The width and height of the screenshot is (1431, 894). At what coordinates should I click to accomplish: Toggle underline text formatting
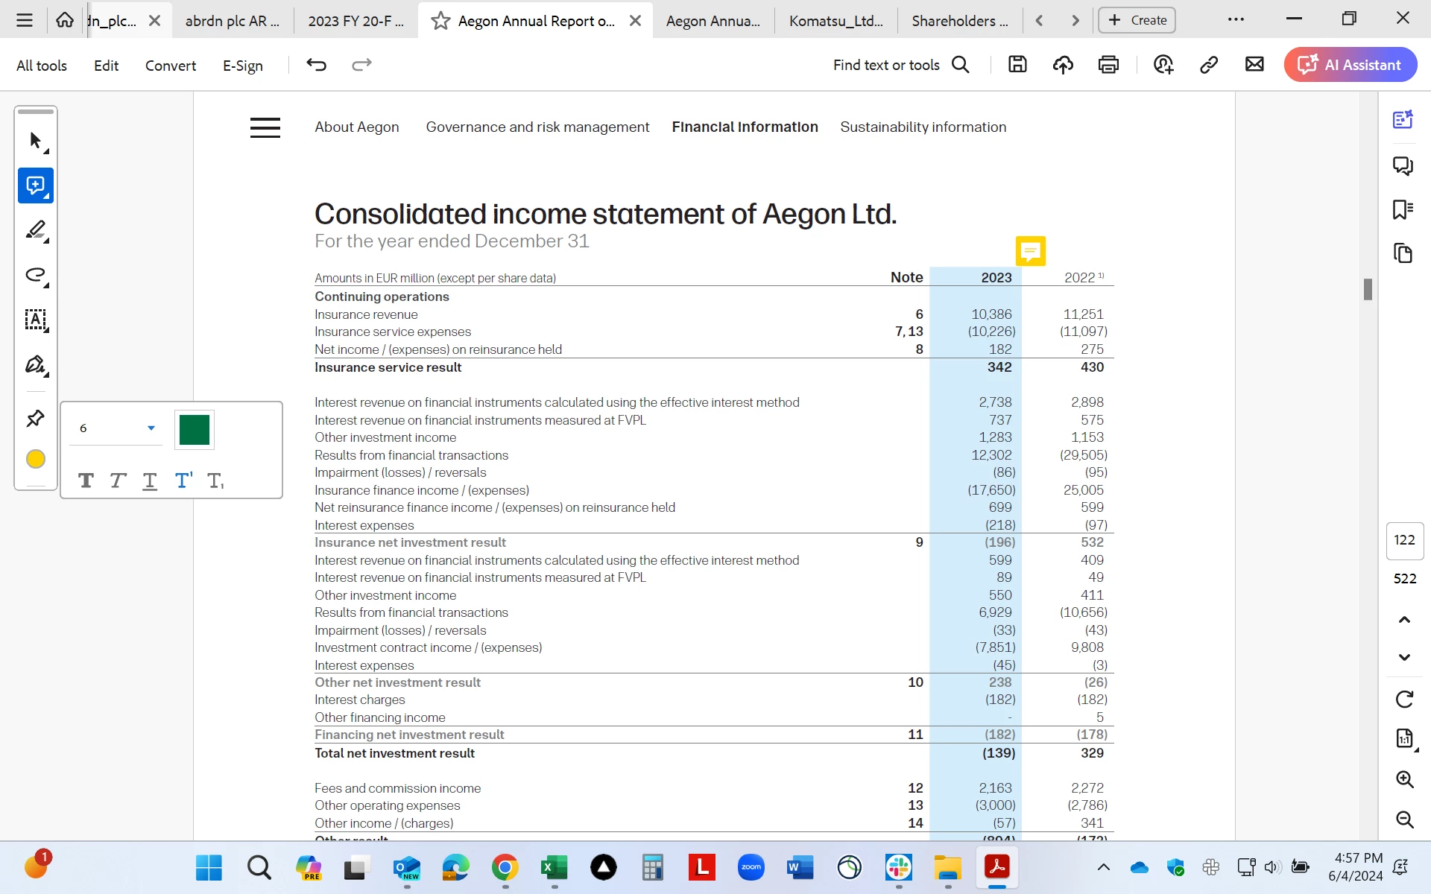[x=150, y=481]
